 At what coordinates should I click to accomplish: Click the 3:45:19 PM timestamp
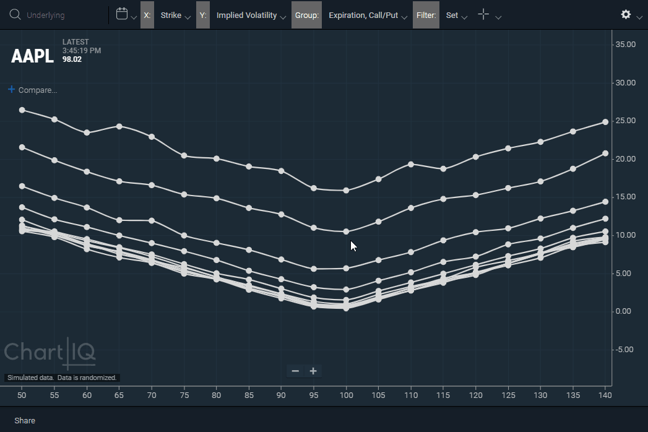(x=82, y=50)
